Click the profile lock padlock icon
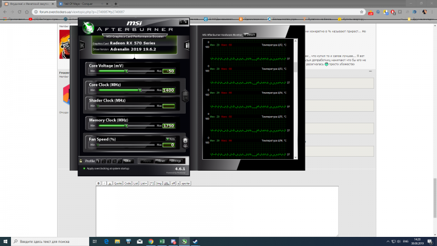 tap(81, 161)
